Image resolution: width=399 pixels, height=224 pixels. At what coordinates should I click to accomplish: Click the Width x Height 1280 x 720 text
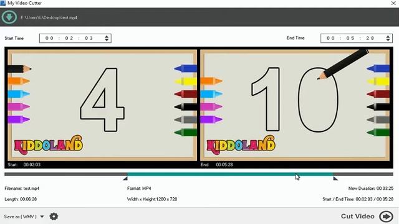152,199
